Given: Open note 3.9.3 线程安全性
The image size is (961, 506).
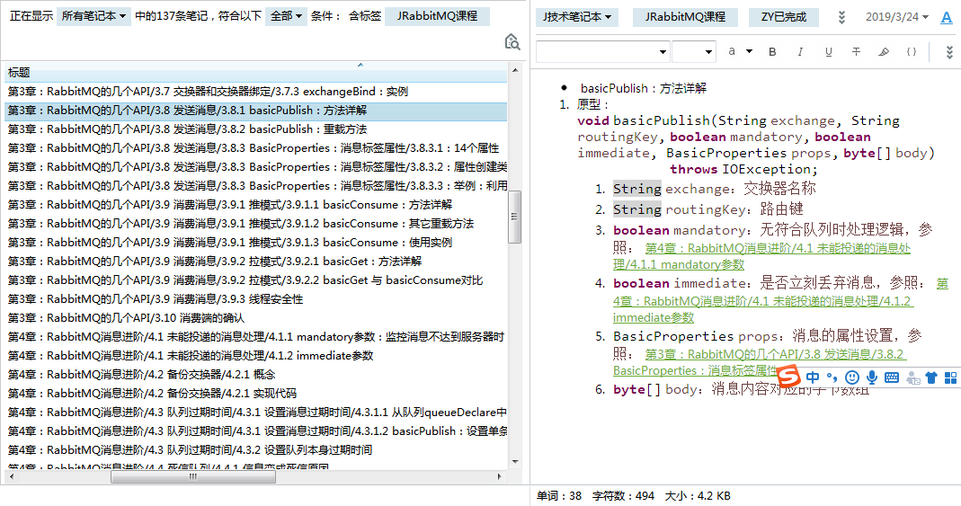Looking at the screenshot, I should click(x=255, y=299).
